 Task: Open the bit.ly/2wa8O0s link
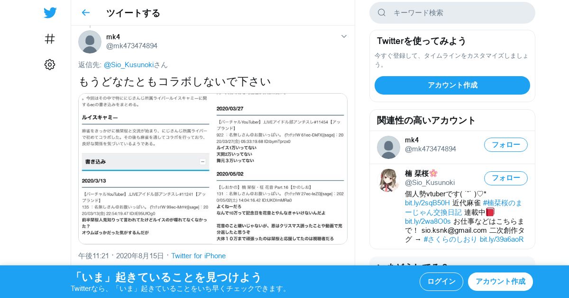(428, 221)
